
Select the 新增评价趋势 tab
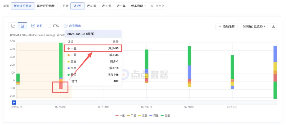23,6
